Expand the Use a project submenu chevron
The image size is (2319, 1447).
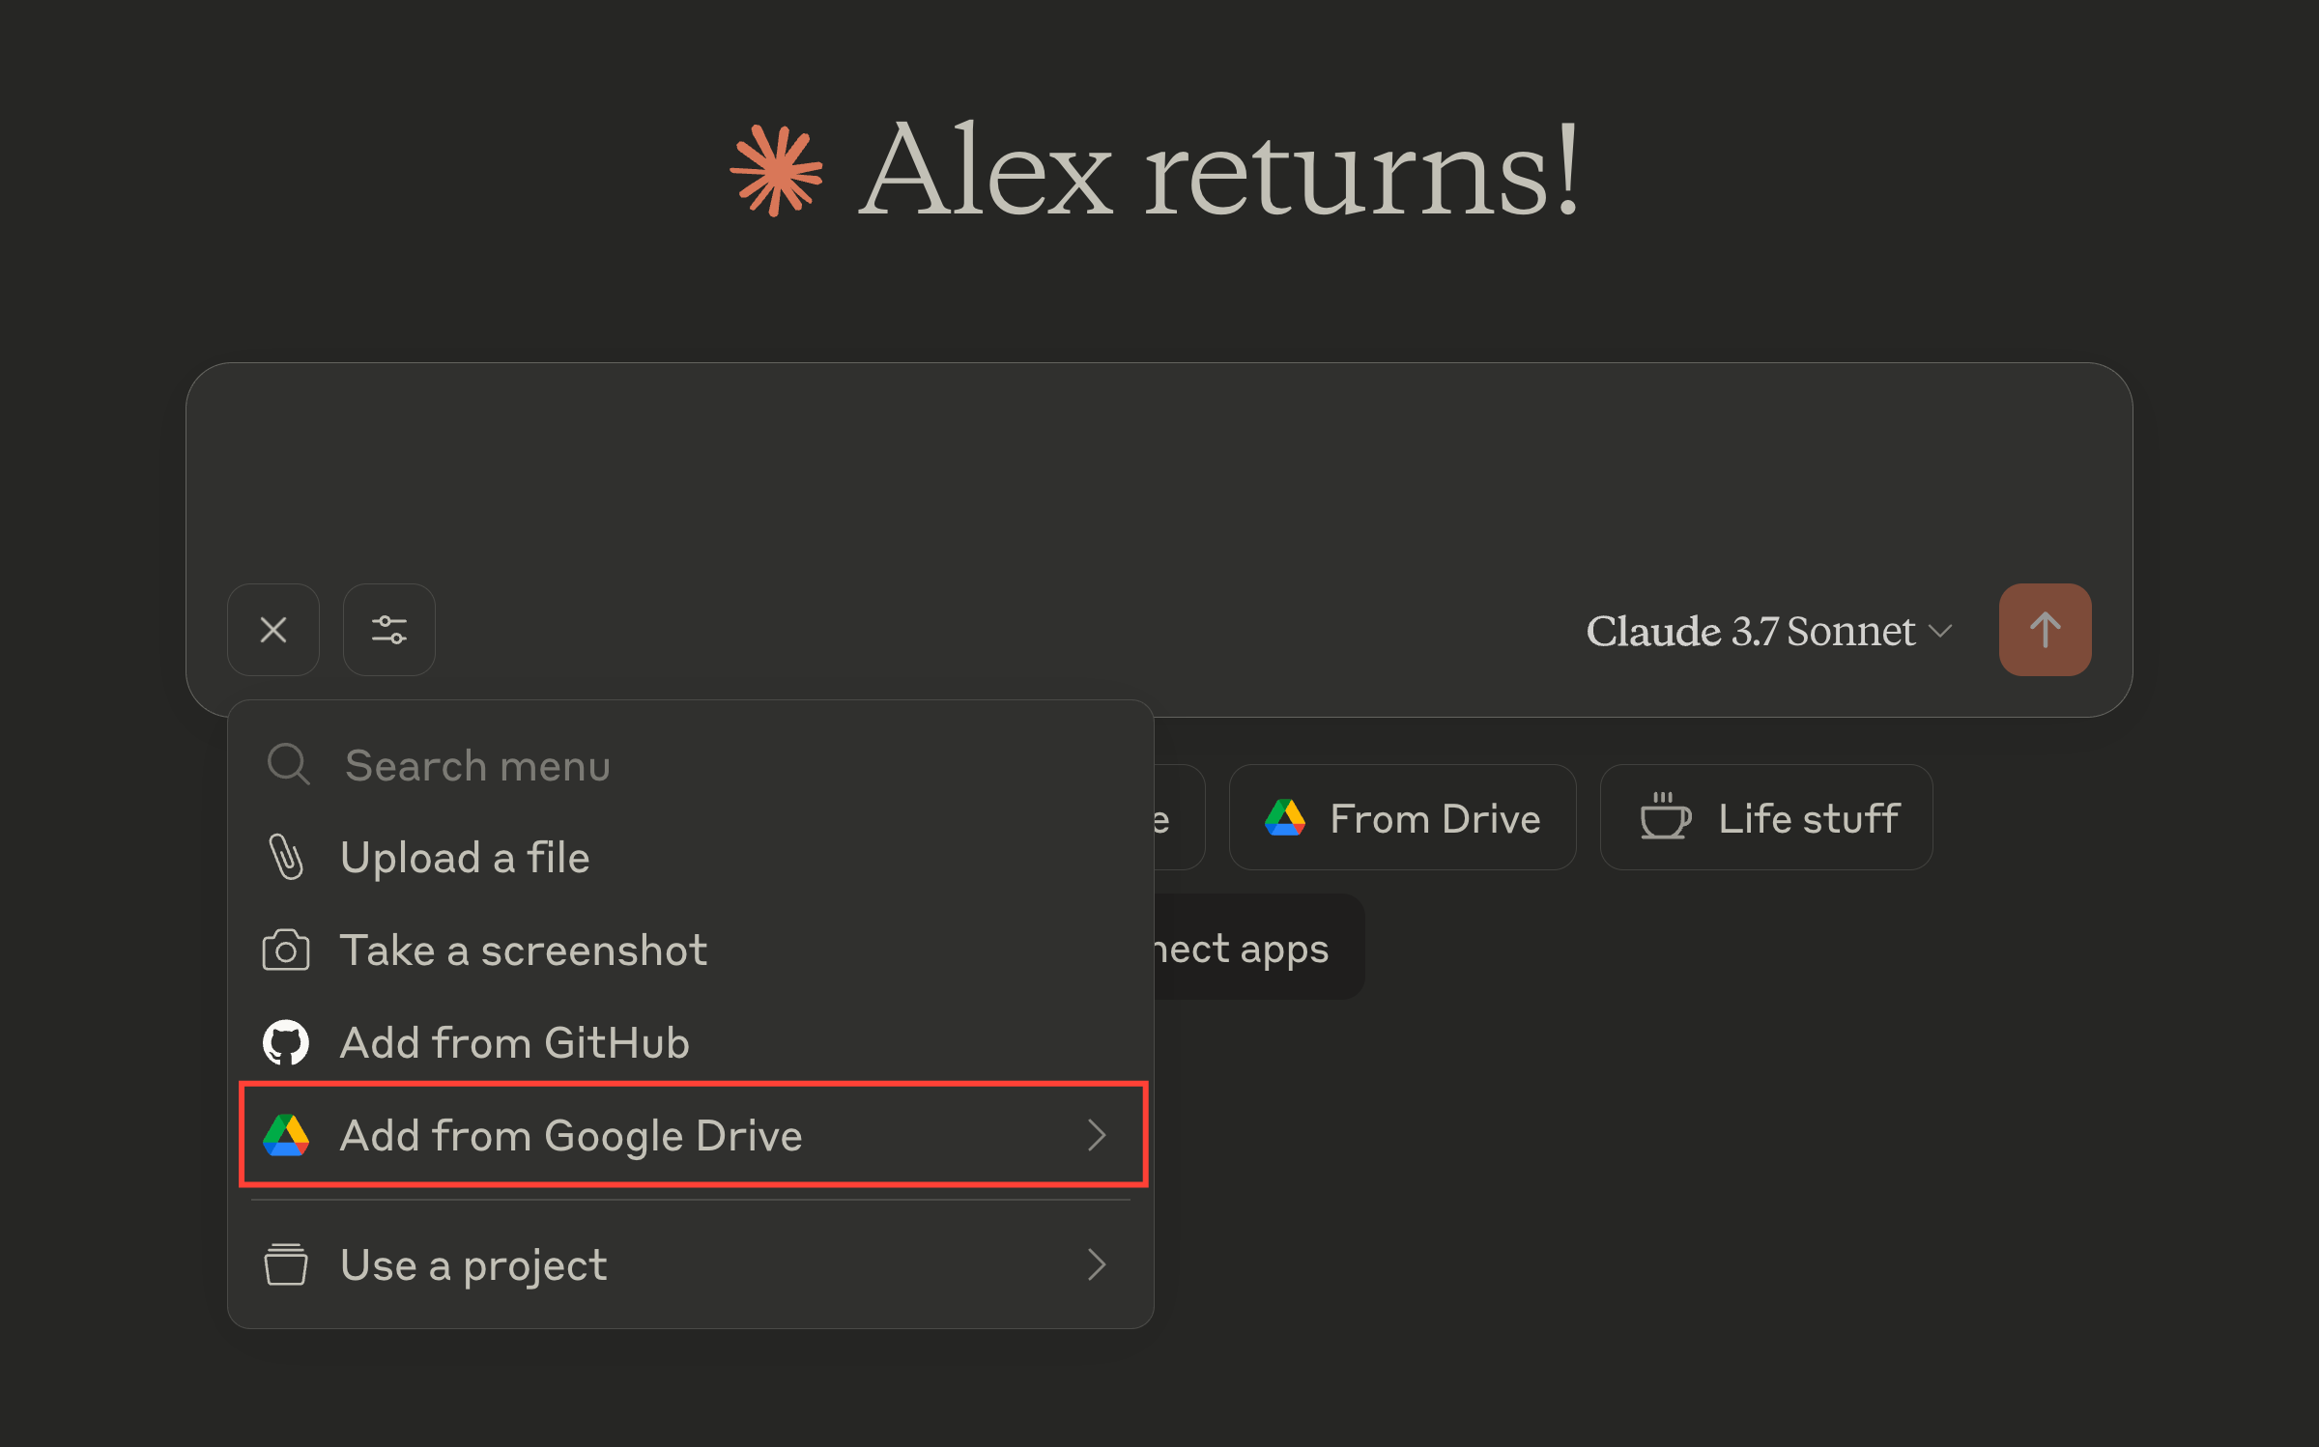tap(1096, 1265)
